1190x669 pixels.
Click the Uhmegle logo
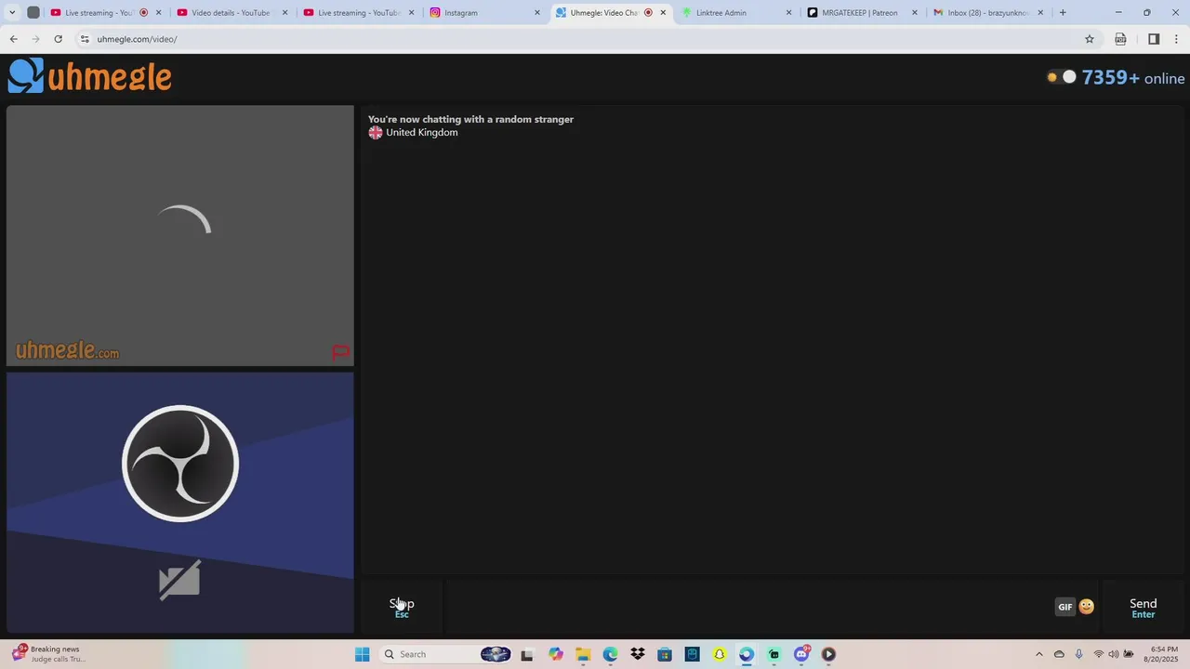coord(90,76)
